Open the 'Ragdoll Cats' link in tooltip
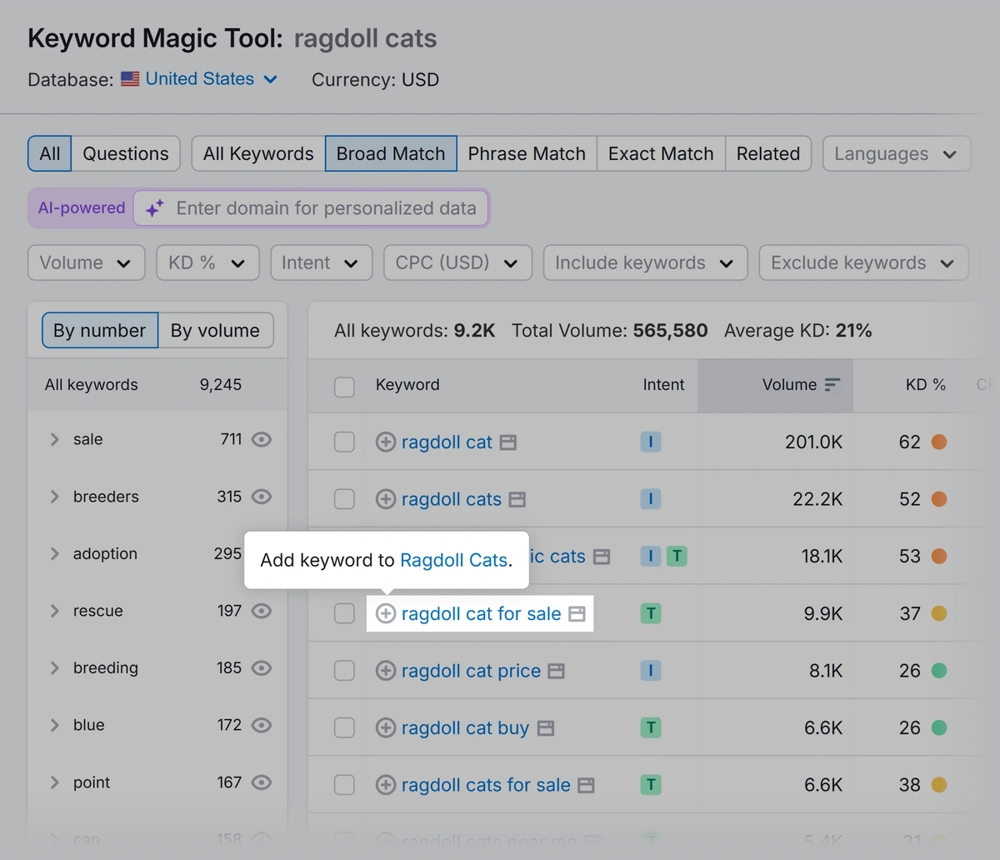This screenshot has height=860, width=1000. [x=454, y=560]
